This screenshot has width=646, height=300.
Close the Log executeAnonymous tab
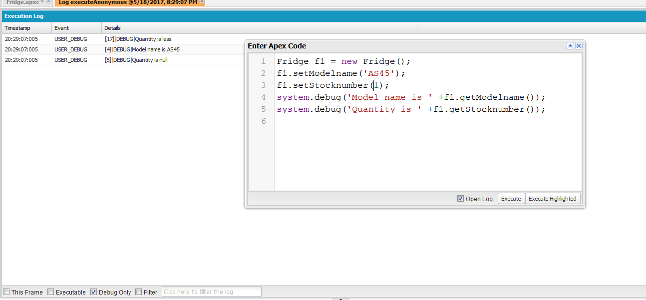[x=202, y=2]
